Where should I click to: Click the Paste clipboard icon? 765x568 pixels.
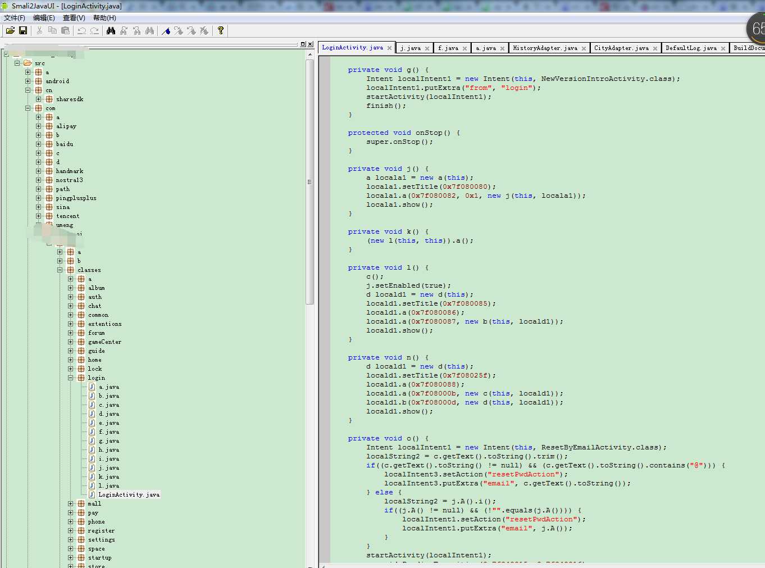point(65,31)
